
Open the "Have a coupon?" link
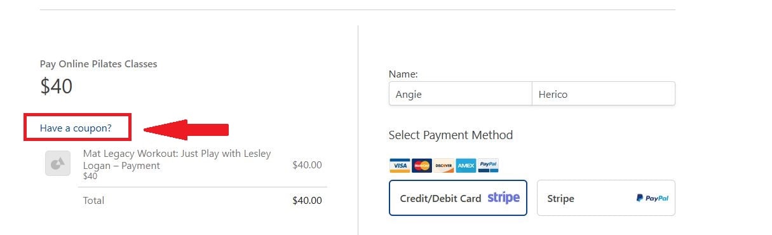point(76,128)
